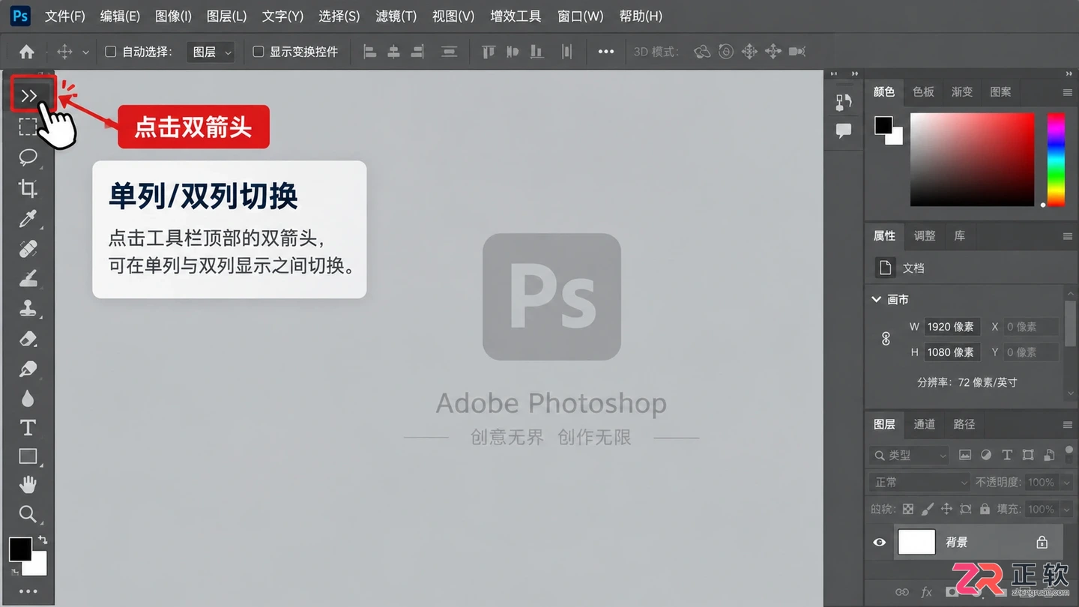
Task: Switch to the 路径 tab
Action: (x=964, y=424)
